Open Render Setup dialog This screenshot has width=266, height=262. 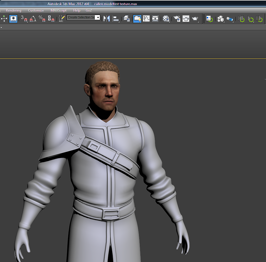177,19
